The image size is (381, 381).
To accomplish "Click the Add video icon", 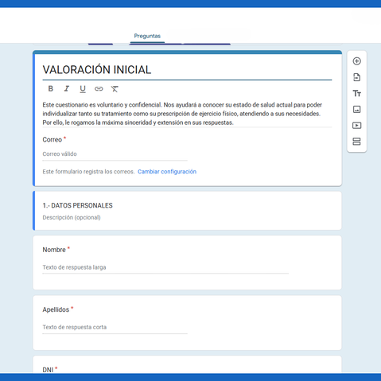I will [356, 126].
